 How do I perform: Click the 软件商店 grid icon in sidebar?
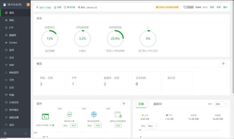point(6,110)
